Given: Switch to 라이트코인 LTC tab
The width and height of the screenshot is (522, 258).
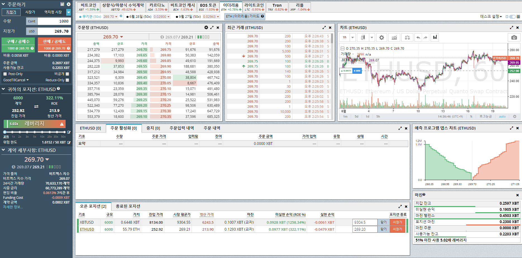Looking at the screenshot, I should pos(254,7).
